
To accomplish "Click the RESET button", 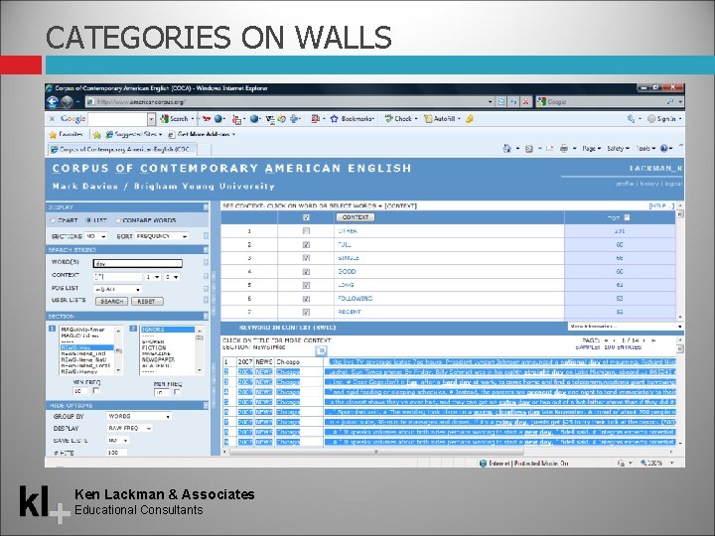I will pyautogui.click(x=147, y=302).
